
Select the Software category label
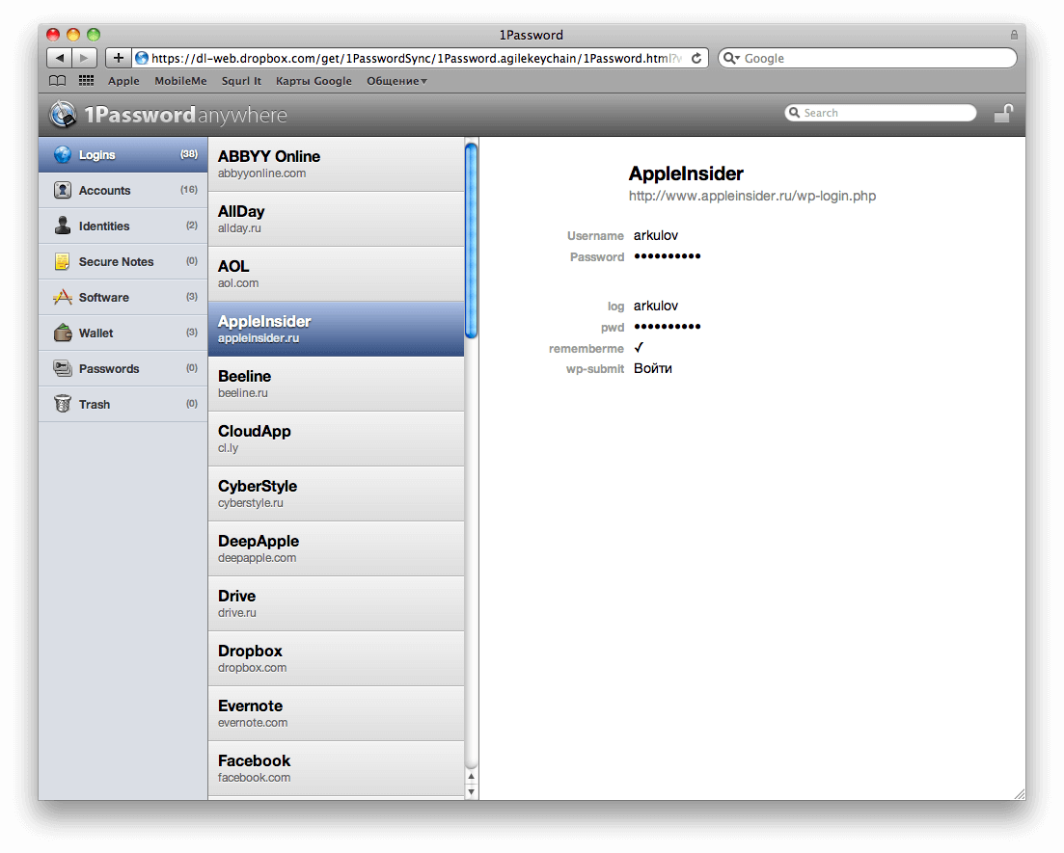[104, 297]
